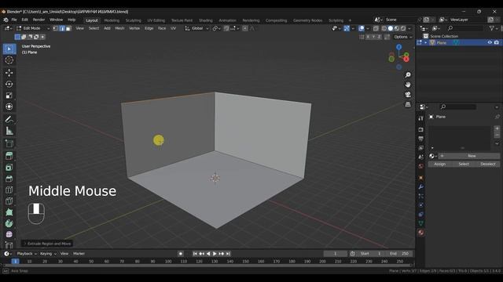
Task: Click the pan view hand icon
Action: tap(408, 85)
